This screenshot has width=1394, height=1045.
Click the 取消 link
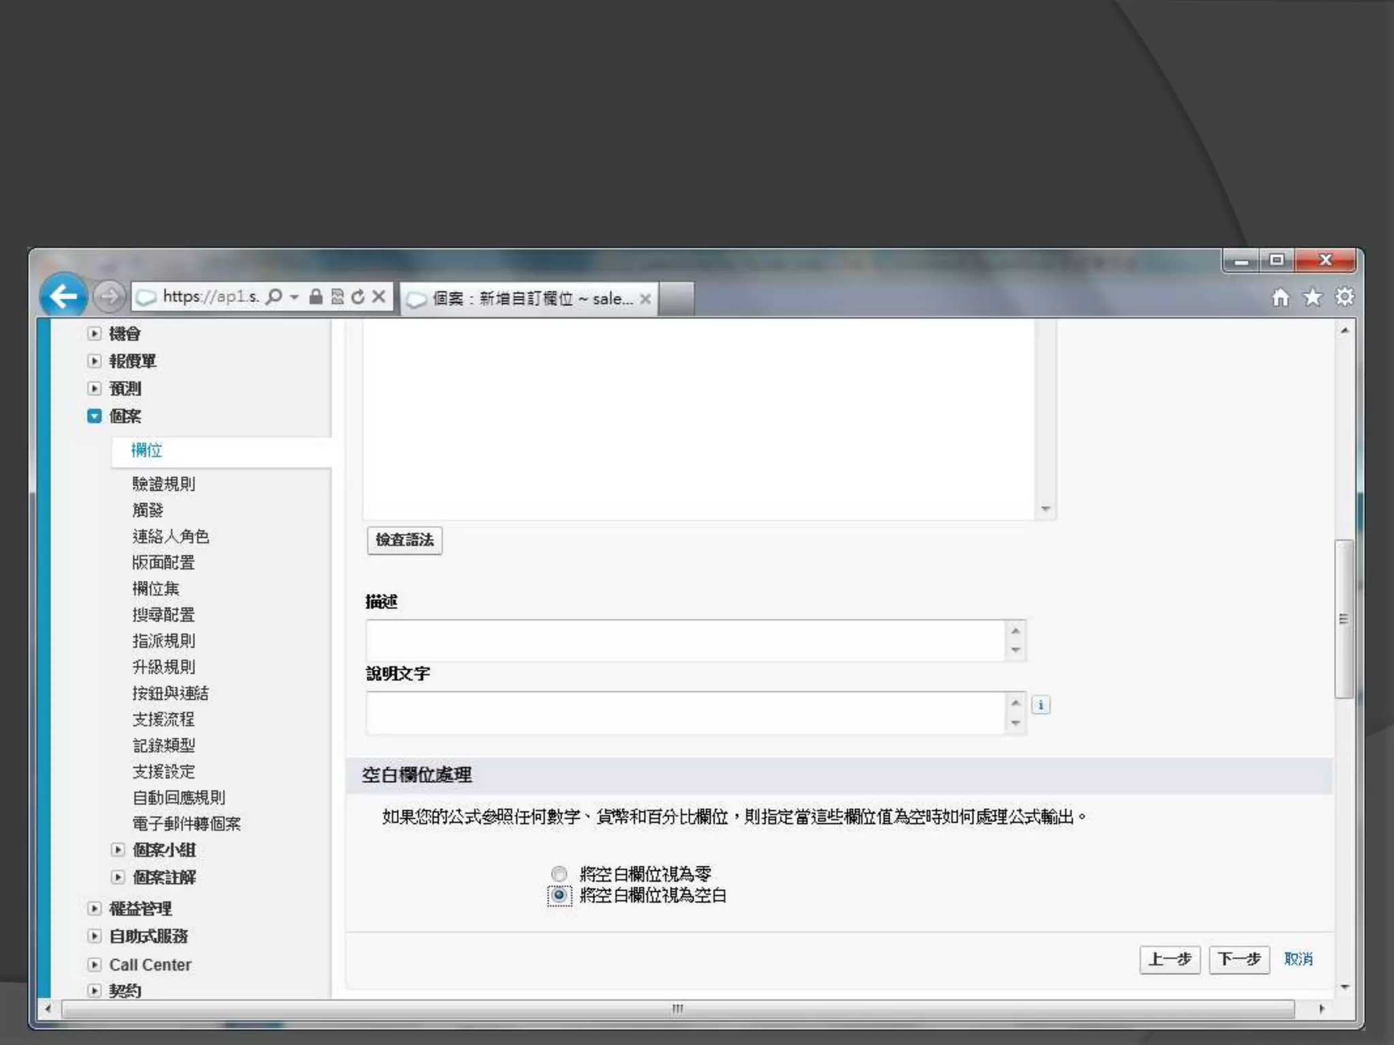pos(1298,959)
